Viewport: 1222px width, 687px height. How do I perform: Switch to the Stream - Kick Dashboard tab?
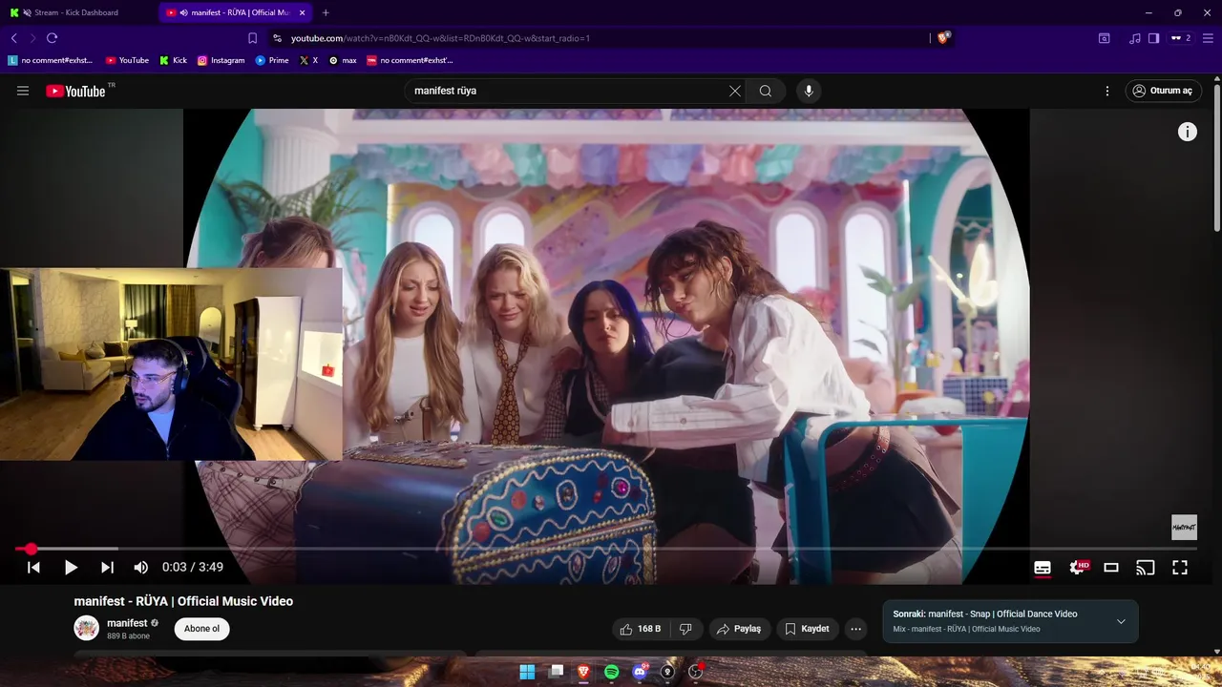click(x=77, y=12)
